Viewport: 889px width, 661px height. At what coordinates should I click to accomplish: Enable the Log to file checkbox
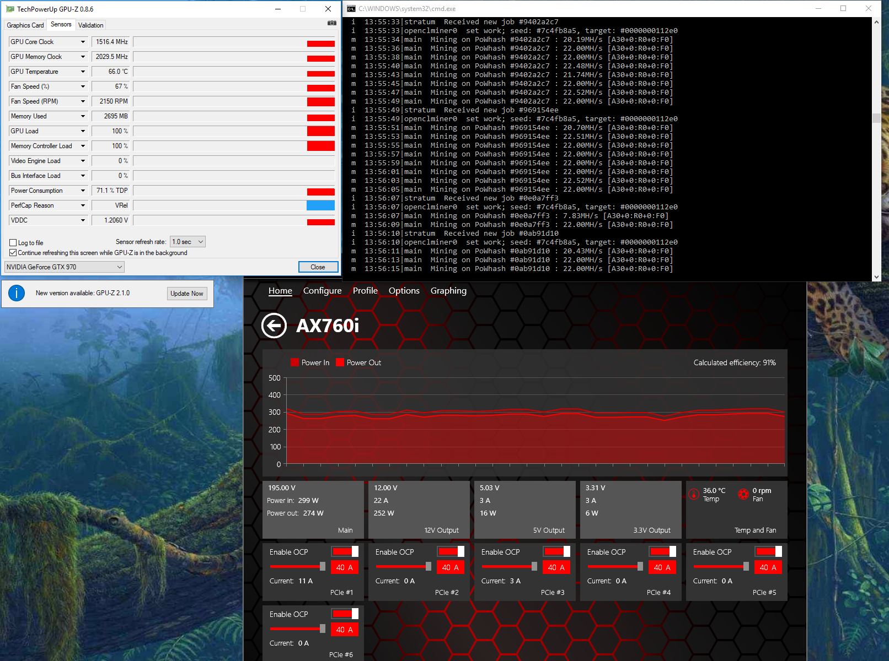13,243
